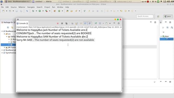
Task: Open the Open Console dropdown arrow
Action: pyautogui.click(x=110, y=23)
